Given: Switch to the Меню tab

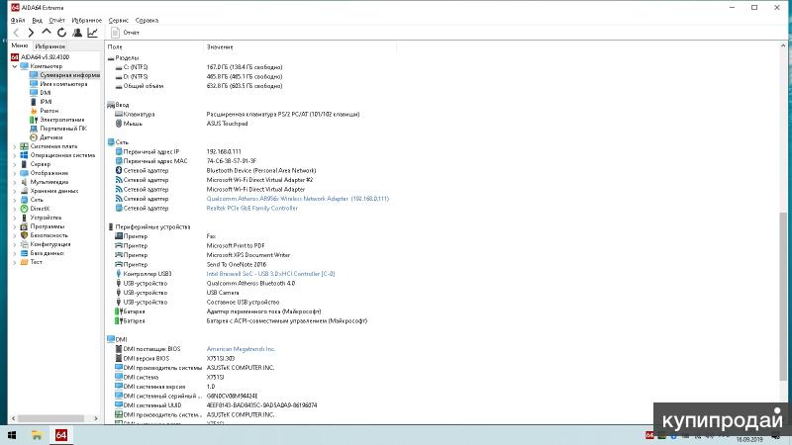Looking at the screenshot, I should (x=20, y=45).
